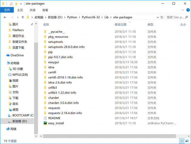Switch to the 查看 ribbon tab
Screen dimensions: 191x144
pos(45,10)
